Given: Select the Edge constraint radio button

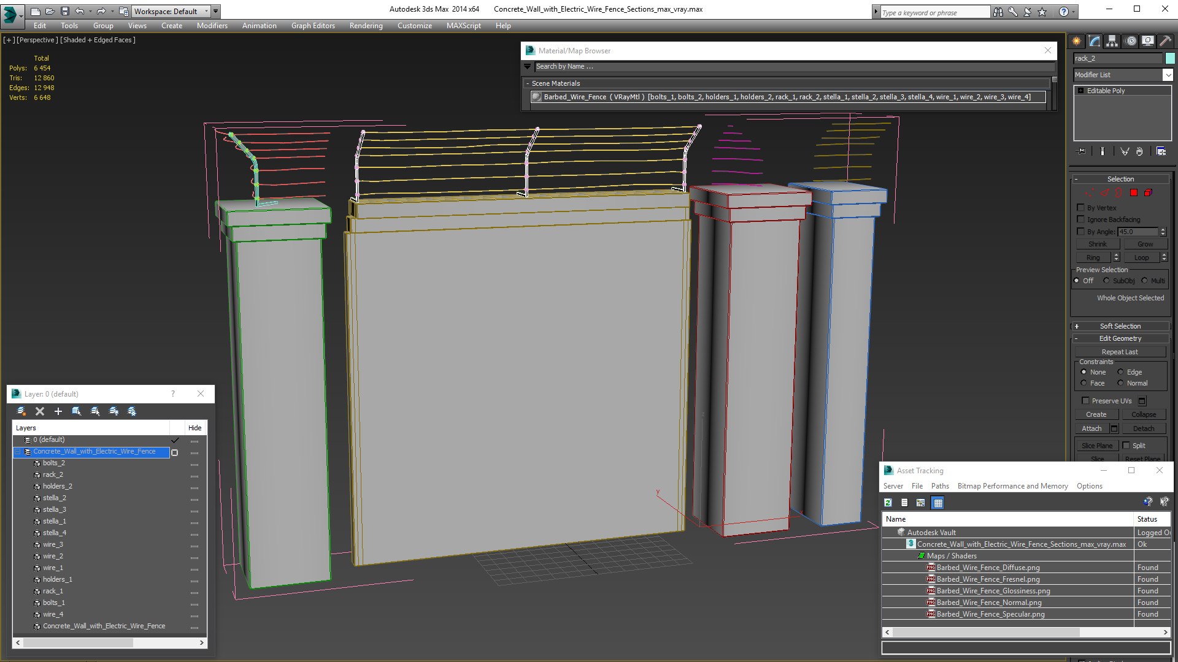Looking at the screenshot, I should 1120,372.
